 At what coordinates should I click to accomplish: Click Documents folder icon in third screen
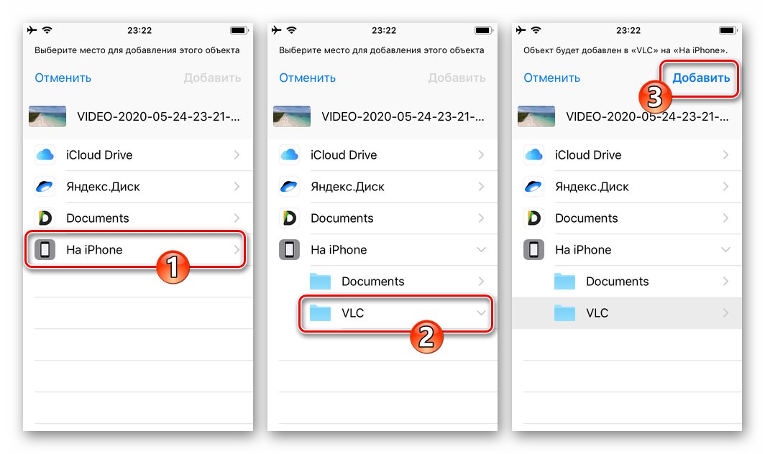coord(565,282)
